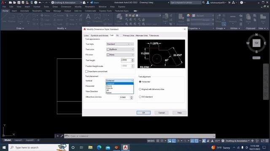Click the New drawing icon in Quick Access toolbar
This screenshot has height=151, width=270.
10,3
